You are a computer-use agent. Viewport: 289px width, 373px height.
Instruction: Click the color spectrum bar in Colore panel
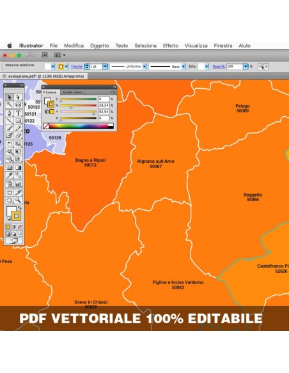[79, 126]
